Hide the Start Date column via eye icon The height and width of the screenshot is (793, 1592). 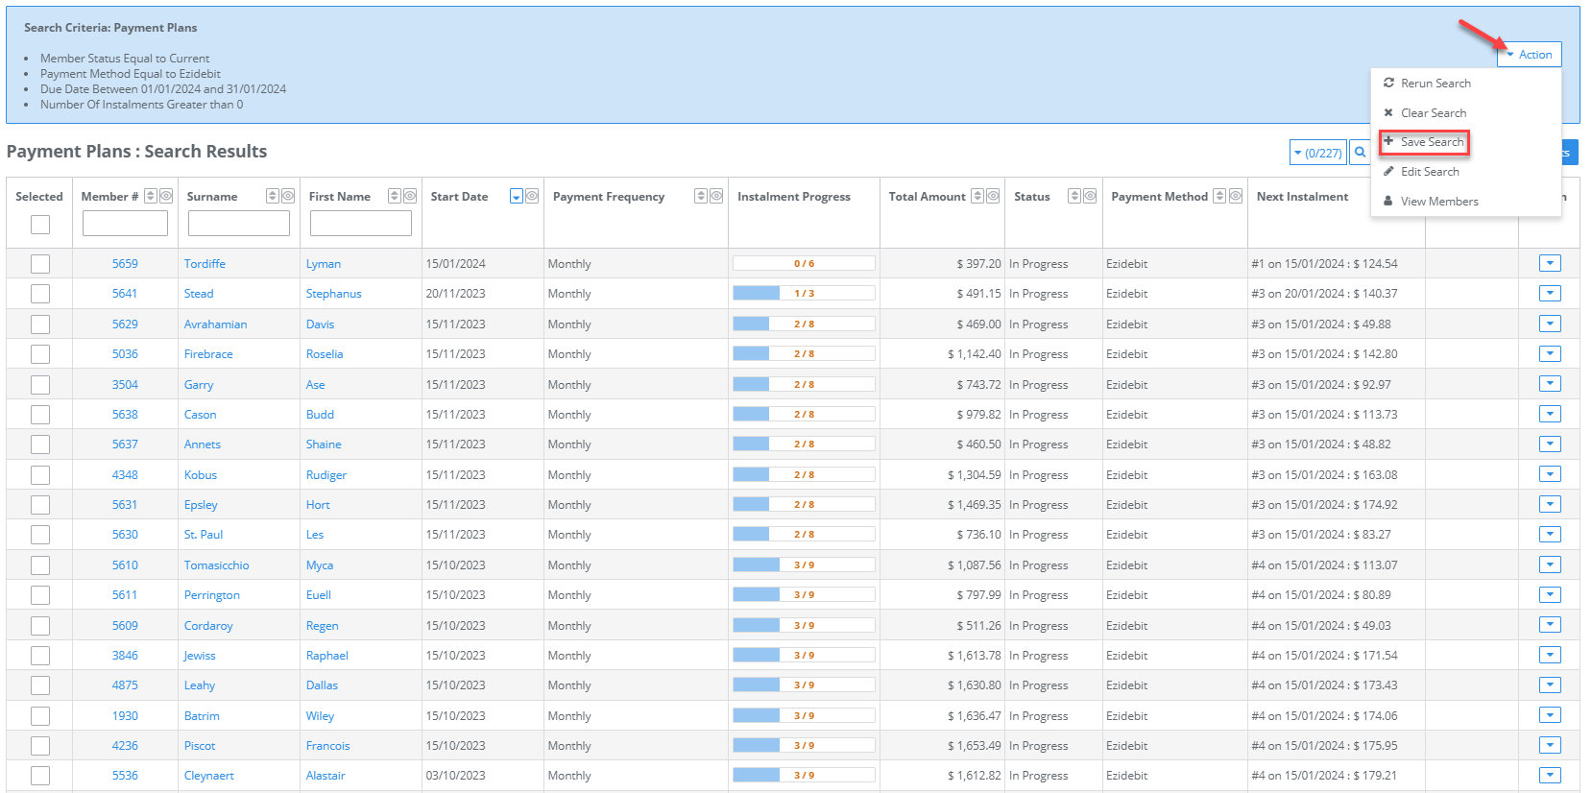coord(532,196)
